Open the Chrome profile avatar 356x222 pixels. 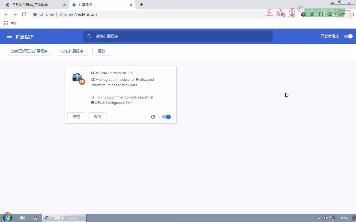coord(330,14)
